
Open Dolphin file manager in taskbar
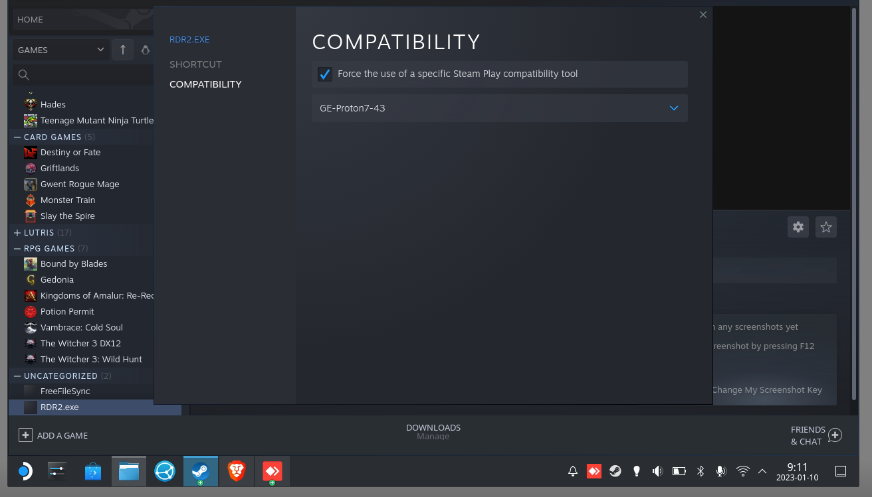[x=129, y=472]
